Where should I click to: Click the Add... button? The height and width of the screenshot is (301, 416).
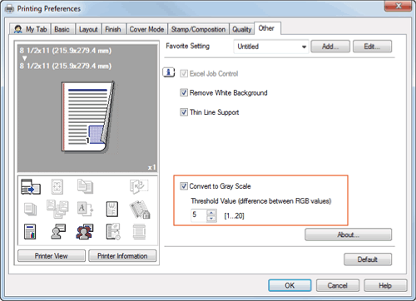330,47
